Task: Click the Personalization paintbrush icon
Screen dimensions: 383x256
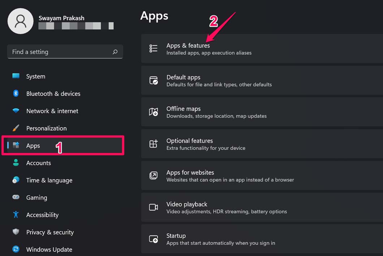Action: click(x=16, y=128)
